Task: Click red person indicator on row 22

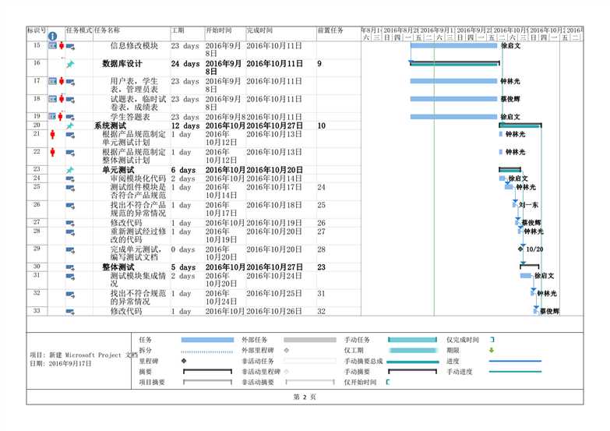Action: 52,152
